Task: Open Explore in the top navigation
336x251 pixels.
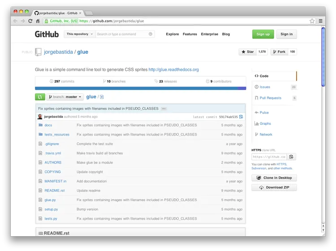Action: [x=172, y=34]
